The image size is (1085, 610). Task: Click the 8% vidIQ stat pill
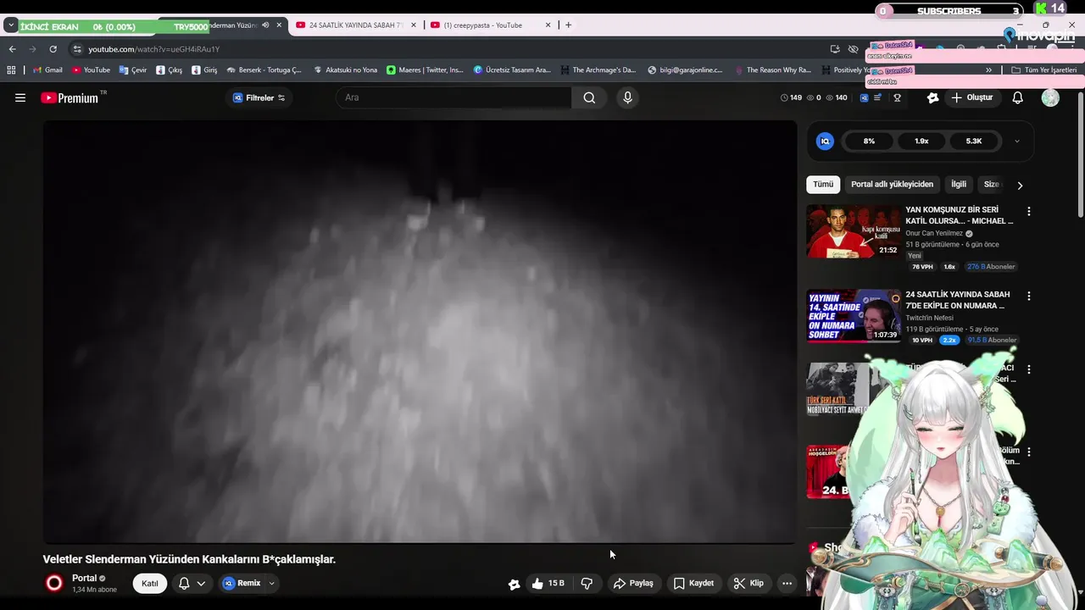click(x=869, y=141)
